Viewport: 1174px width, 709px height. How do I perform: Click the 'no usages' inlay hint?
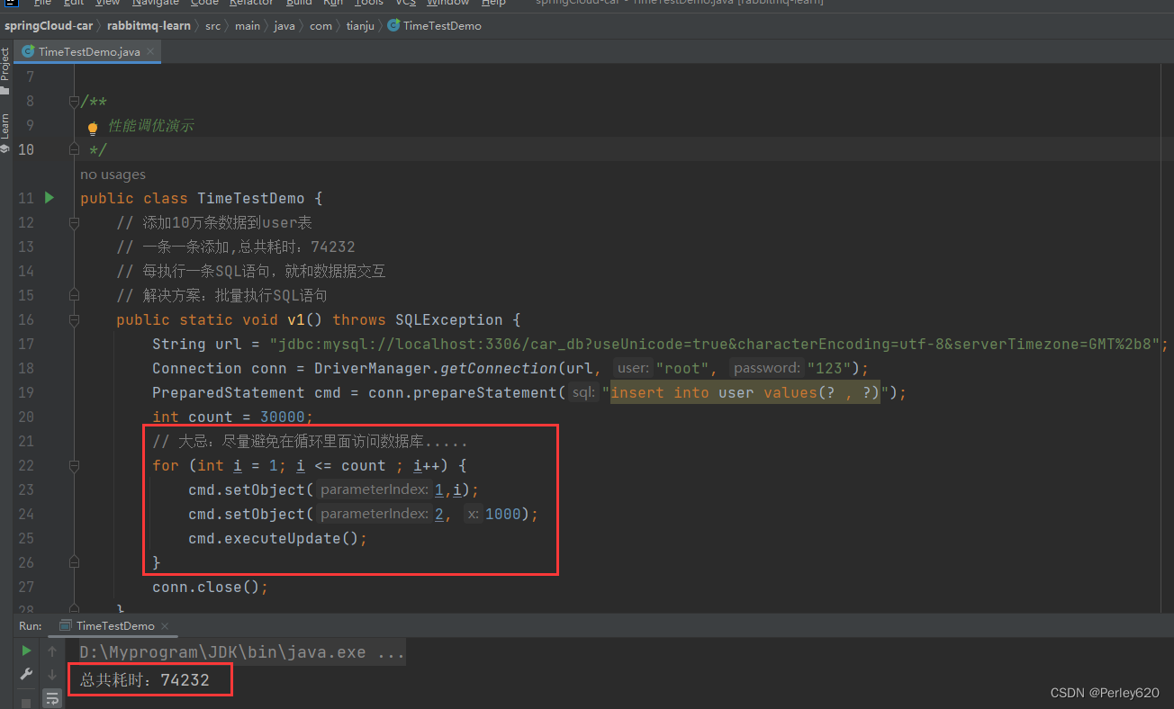(113, 174)
